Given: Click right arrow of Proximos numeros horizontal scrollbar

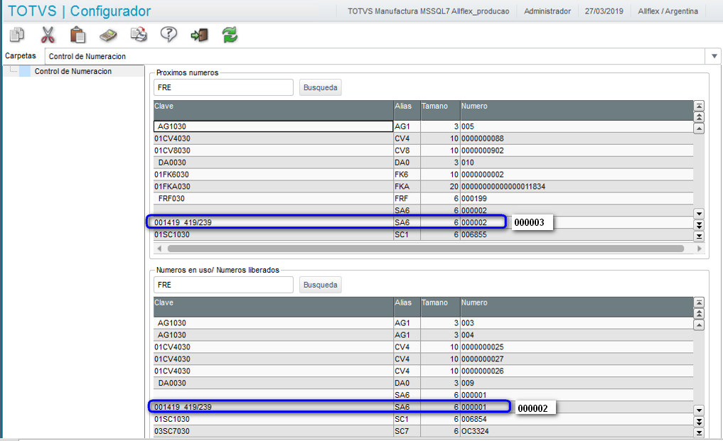Looking at the screenshot, I should point(700,249).
